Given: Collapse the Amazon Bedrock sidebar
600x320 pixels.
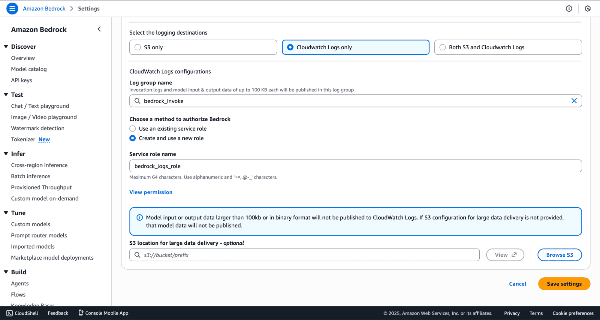Looking at the screenshot, I should 99,29.
